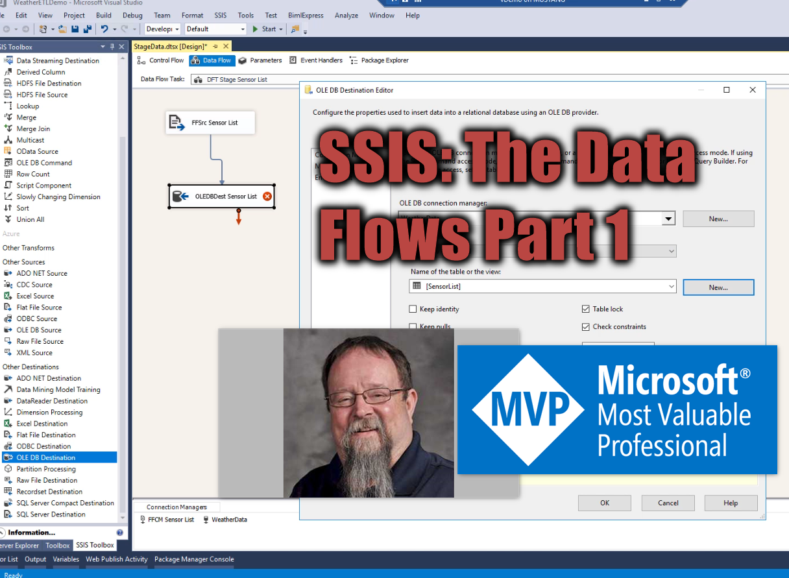
Task: Open the SSIS menu
Action: coord(221,15)
